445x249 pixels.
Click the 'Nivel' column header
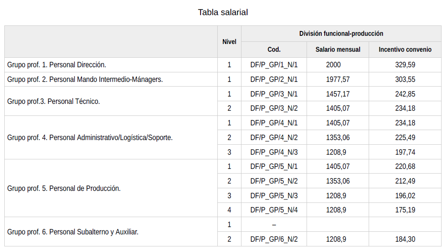tap(229, 42)
